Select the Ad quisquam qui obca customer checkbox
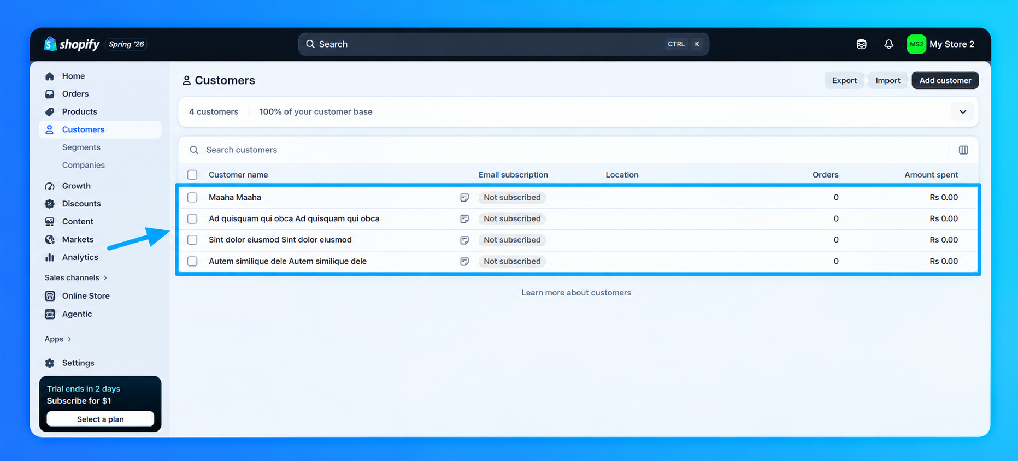This screenshot has width=1018, height=461. pos(192,218)
